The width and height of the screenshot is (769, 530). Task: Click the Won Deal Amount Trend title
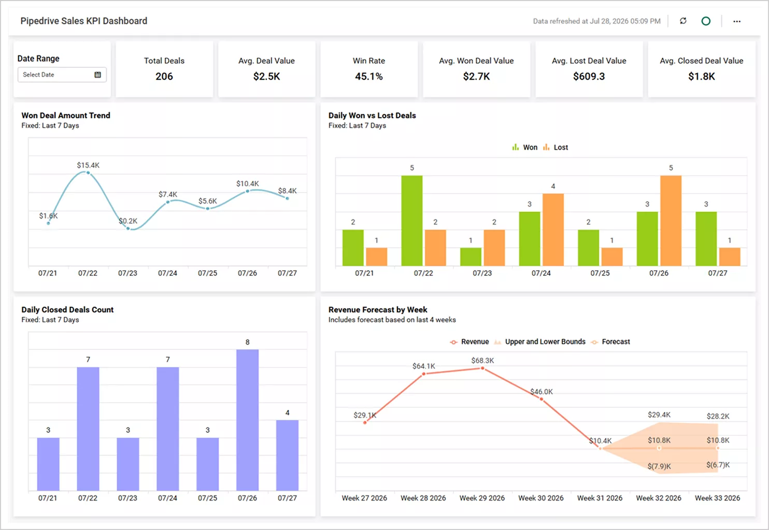click(66, 115)
